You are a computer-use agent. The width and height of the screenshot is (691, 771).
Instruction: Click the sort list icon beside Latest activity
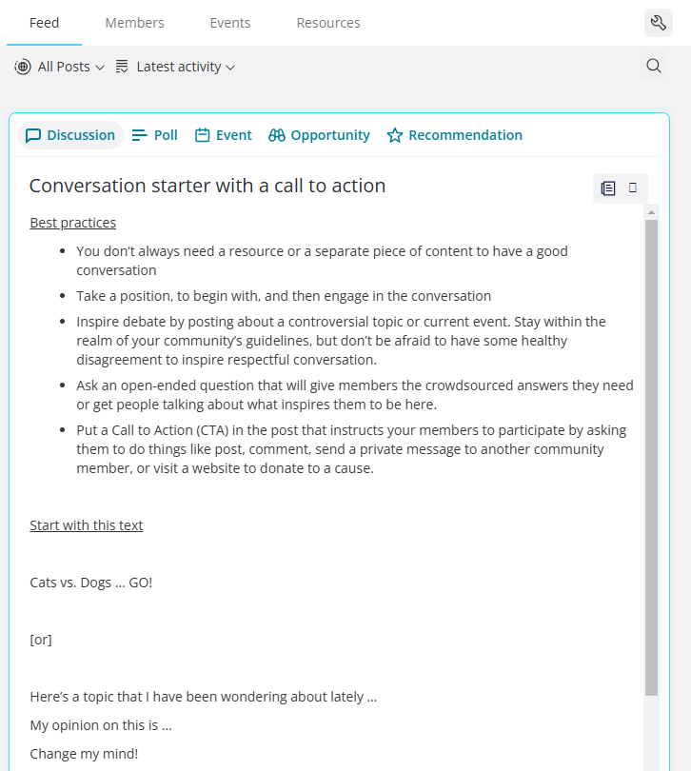tap(122, 67)
